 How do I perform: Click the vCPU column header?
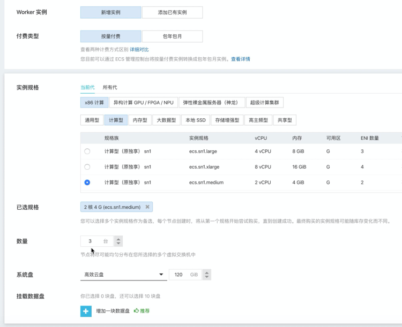260,138
